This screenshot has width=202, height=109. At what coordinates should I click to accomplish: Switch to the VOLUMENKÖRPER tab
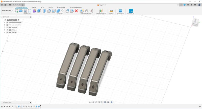(21, 8)
